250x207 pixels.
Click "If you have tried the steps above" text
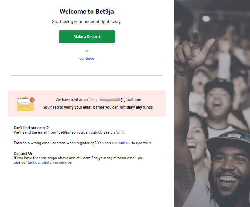(78, 158)
